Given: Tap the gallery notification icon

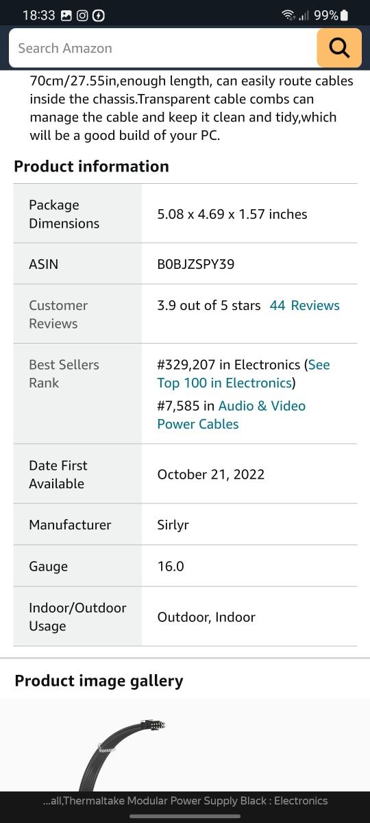Looking at the screenshot, I should 66,15.
